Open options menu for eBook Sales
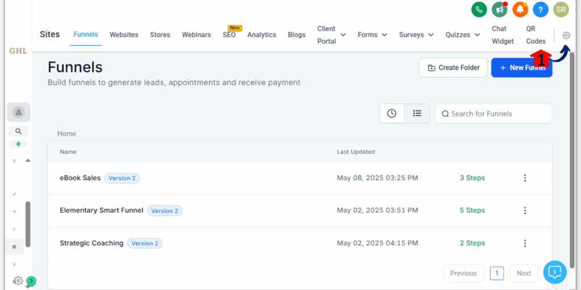The height and width of the screenshot is (290, 581). click(x=525, y=178)
